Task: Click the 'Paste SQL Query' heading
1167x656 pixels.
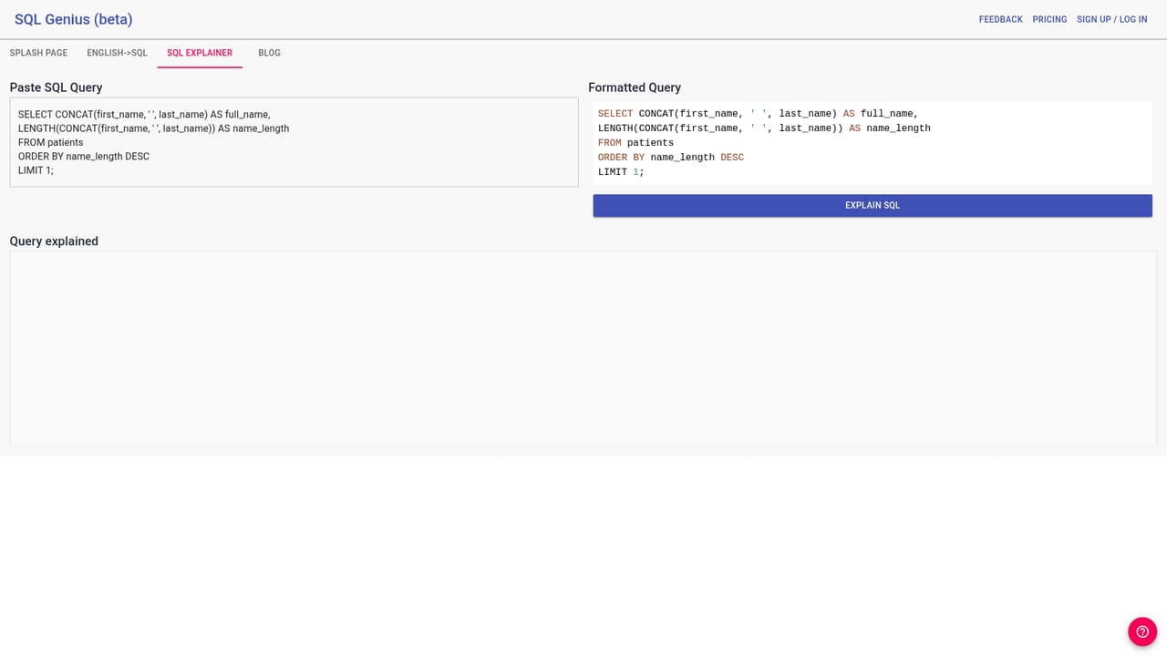Action: (56, 87)
